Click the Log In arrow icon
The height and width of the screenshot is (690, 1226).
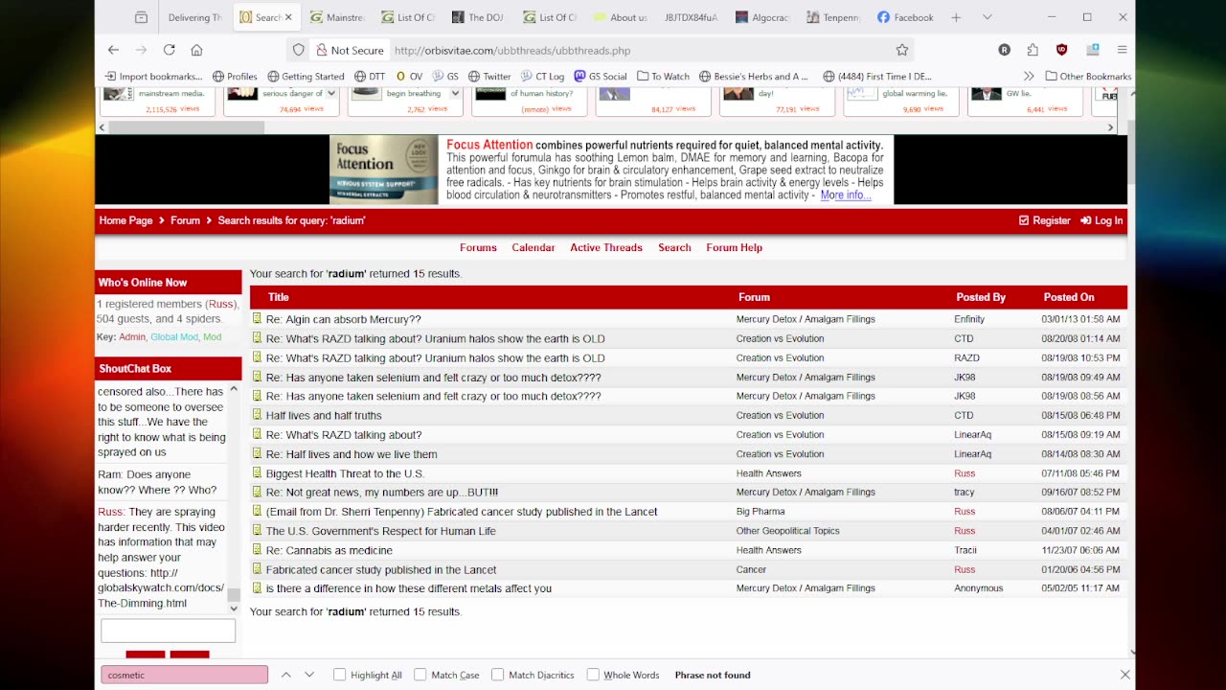coord(1085,220)
